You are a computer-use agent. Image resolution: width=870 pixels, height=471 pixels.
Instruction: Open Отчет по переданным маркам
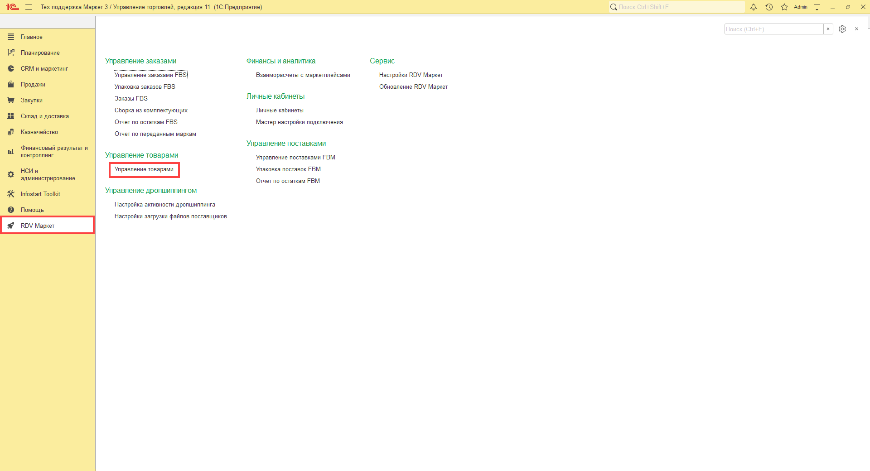155,134
